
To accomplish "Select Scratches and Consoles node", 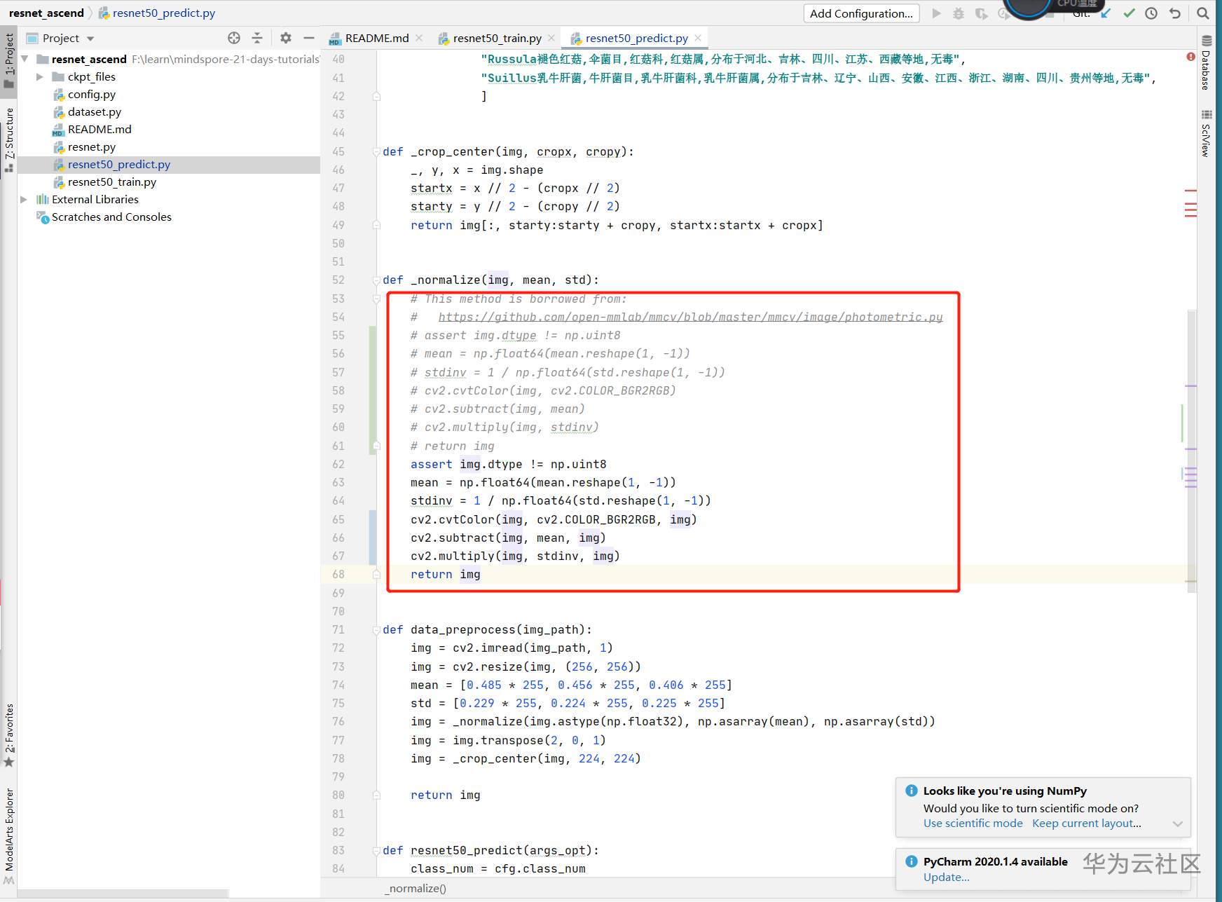I will (111, 217).
